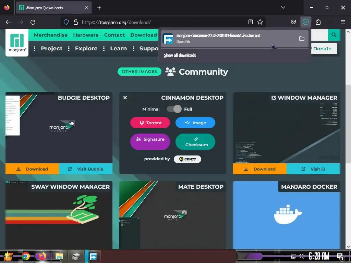Click Visit Budgie link
The width and height of the screenshot is (351, 263).
85,169
